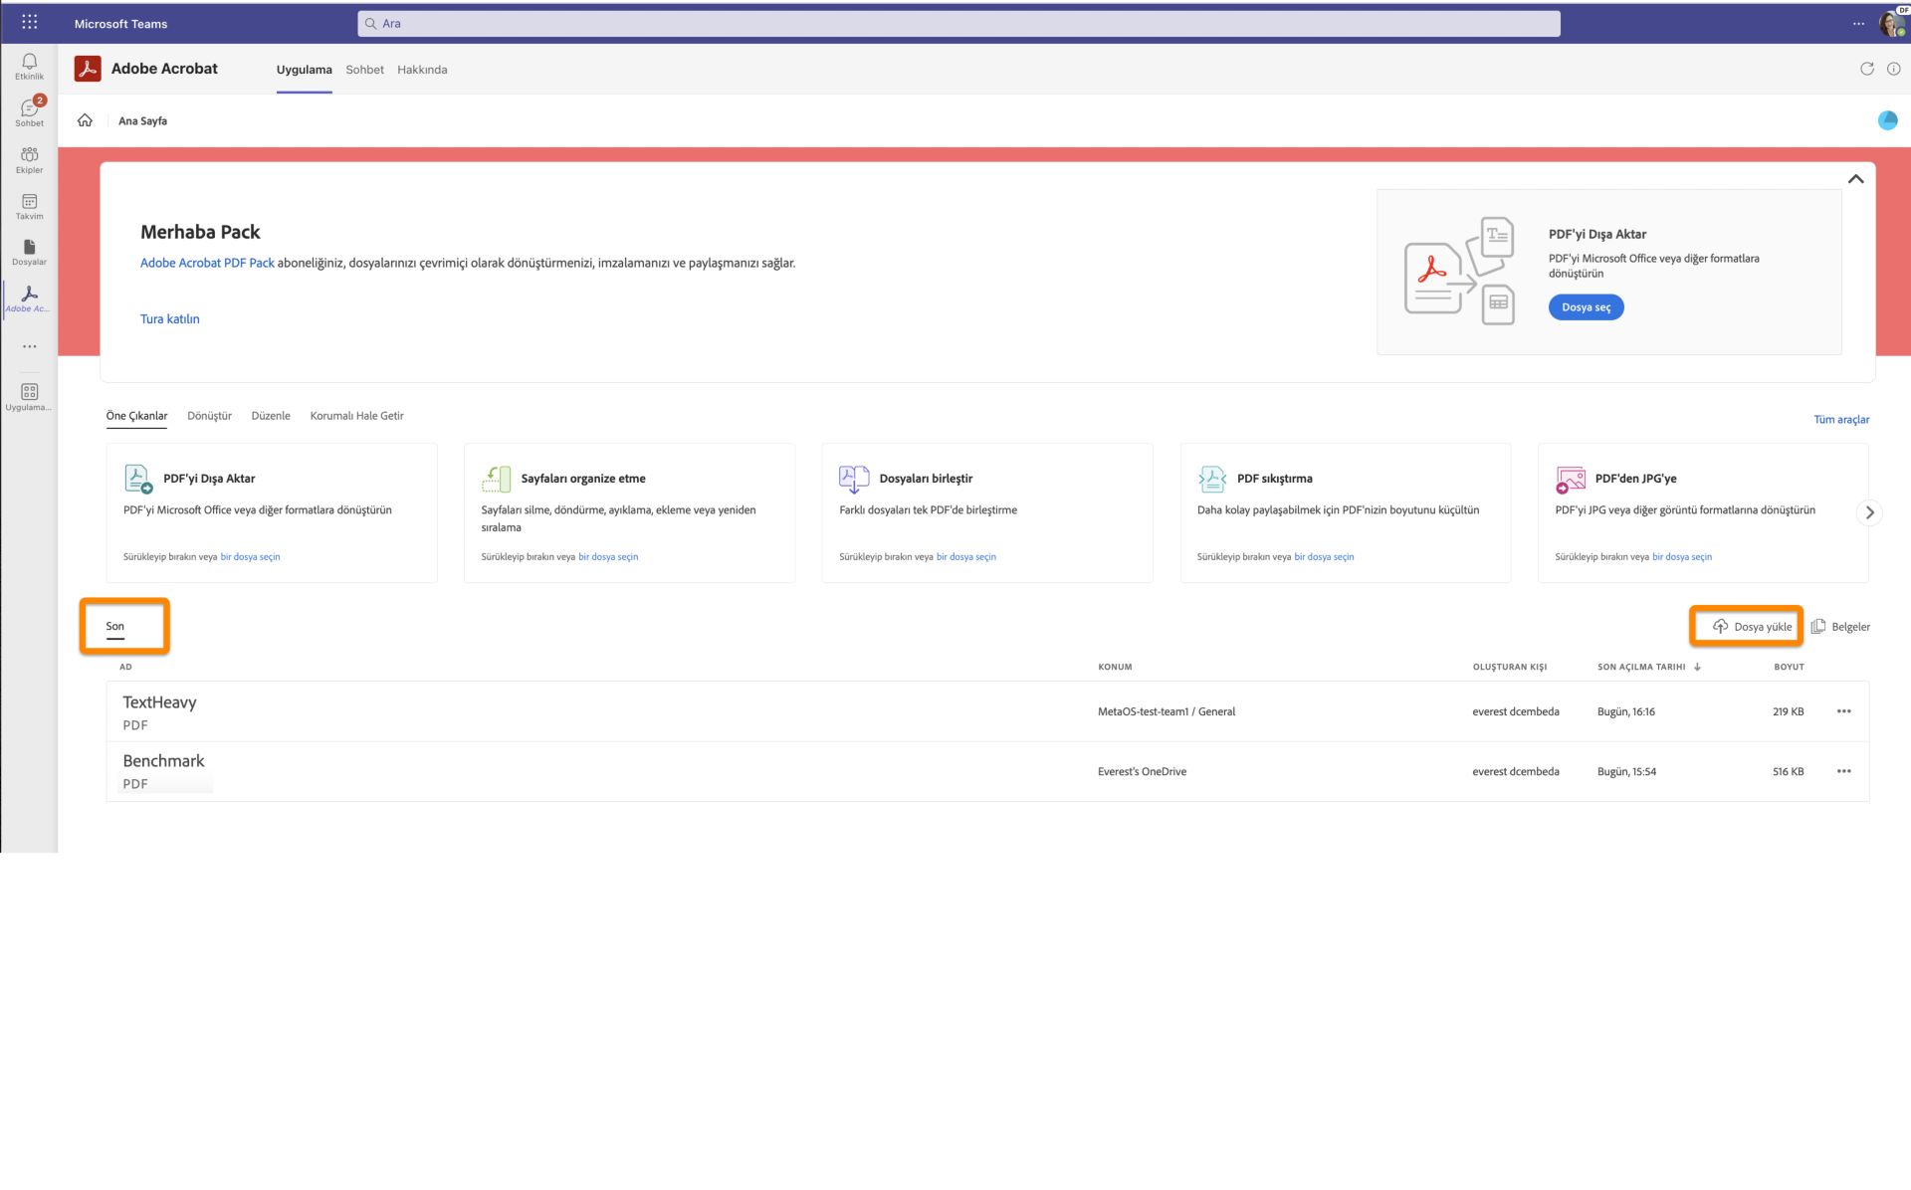Image resolution: width=1911 pixels, height=1190 pixels.
Task: Click the PDF'yi Dışa Aktar tool icon
Action: point(137,478)
